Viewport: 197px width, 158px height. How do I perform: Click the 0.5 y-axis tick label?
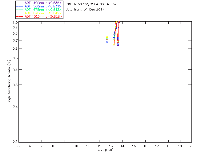(x=15, y=58)
